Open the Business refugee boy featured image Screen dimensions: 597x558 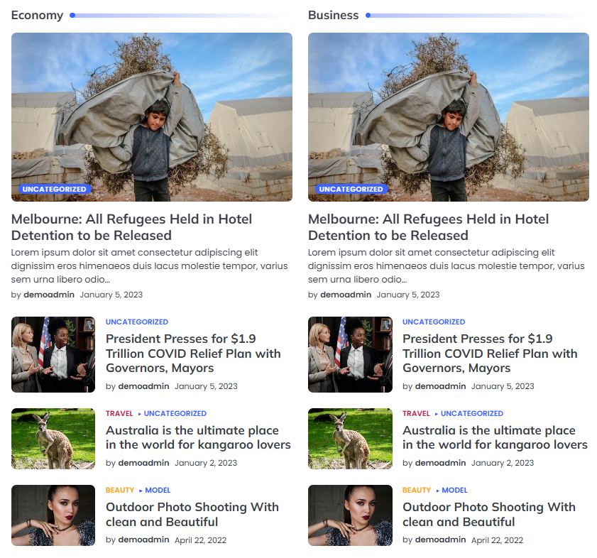click(x=448, y=117)
